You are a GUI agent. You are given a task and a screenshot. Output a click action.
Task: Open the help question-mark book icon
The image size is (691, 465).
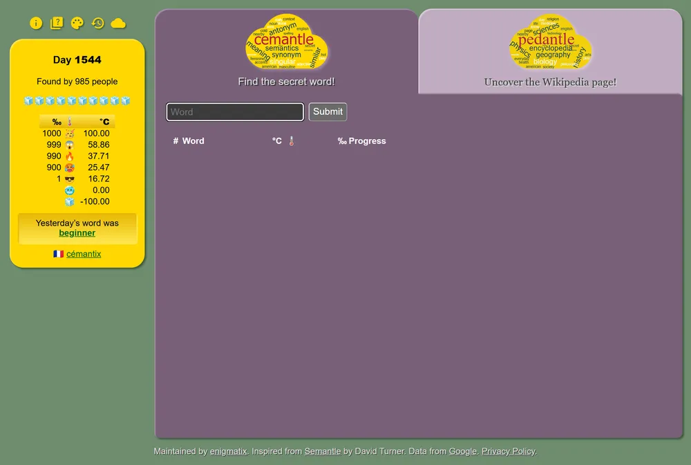click(x=57, y=23)
